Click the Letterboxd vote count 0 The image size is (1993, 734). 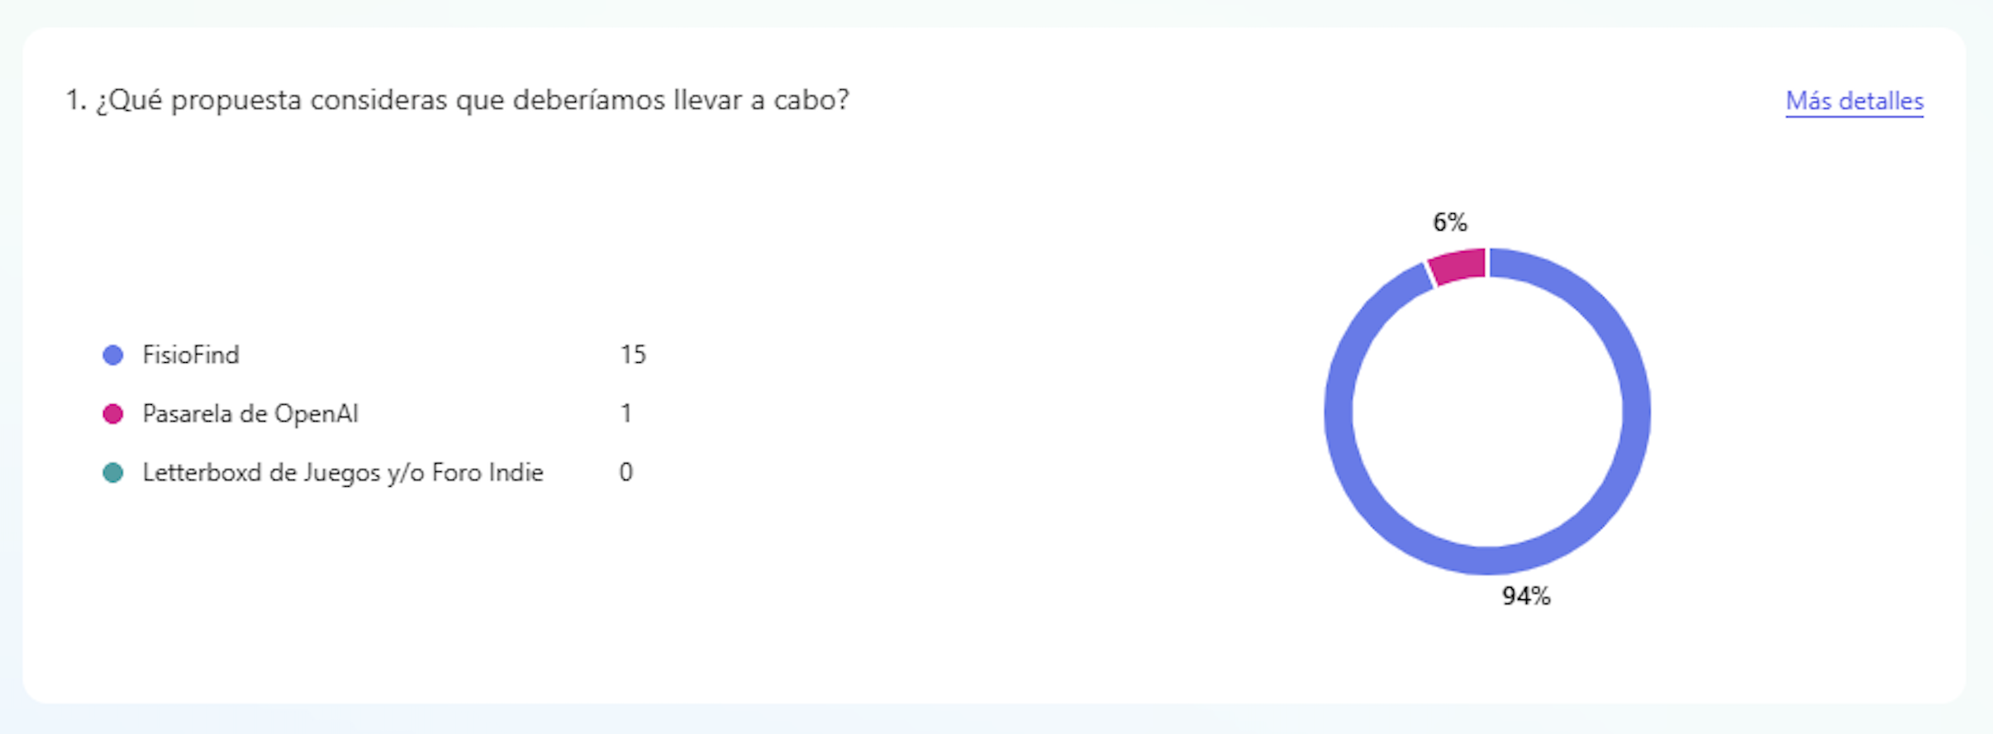coord(626,473)
